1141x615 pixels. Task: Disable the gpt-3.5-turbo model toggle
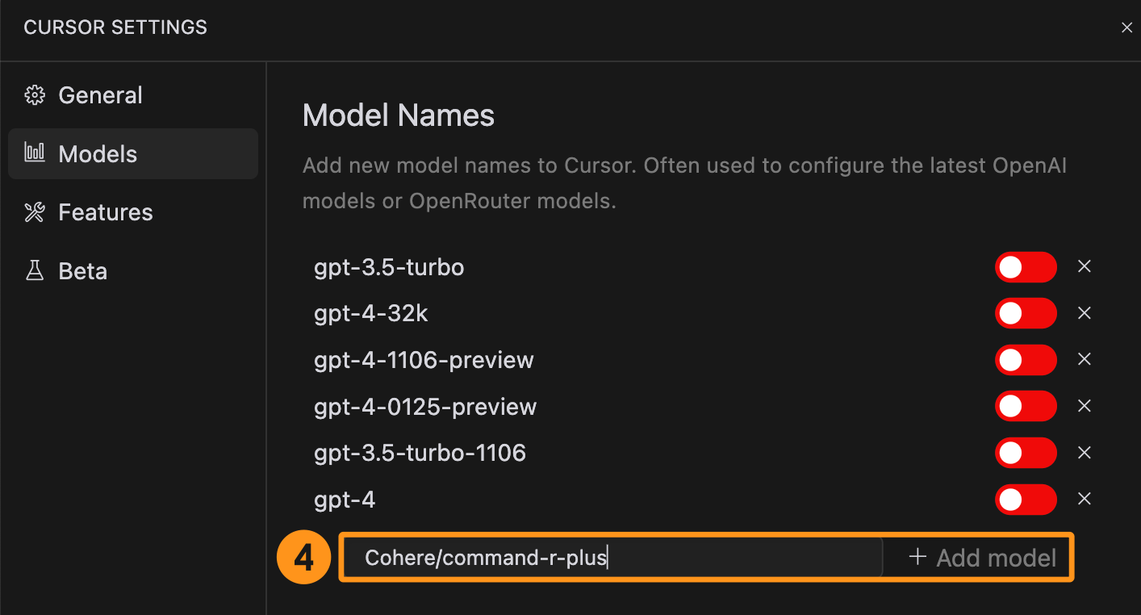(1026, 266)
